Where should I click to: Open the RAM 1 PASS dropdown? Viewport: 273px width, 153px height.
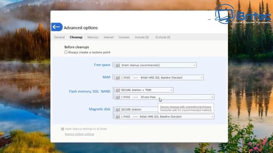pos(159,77)
